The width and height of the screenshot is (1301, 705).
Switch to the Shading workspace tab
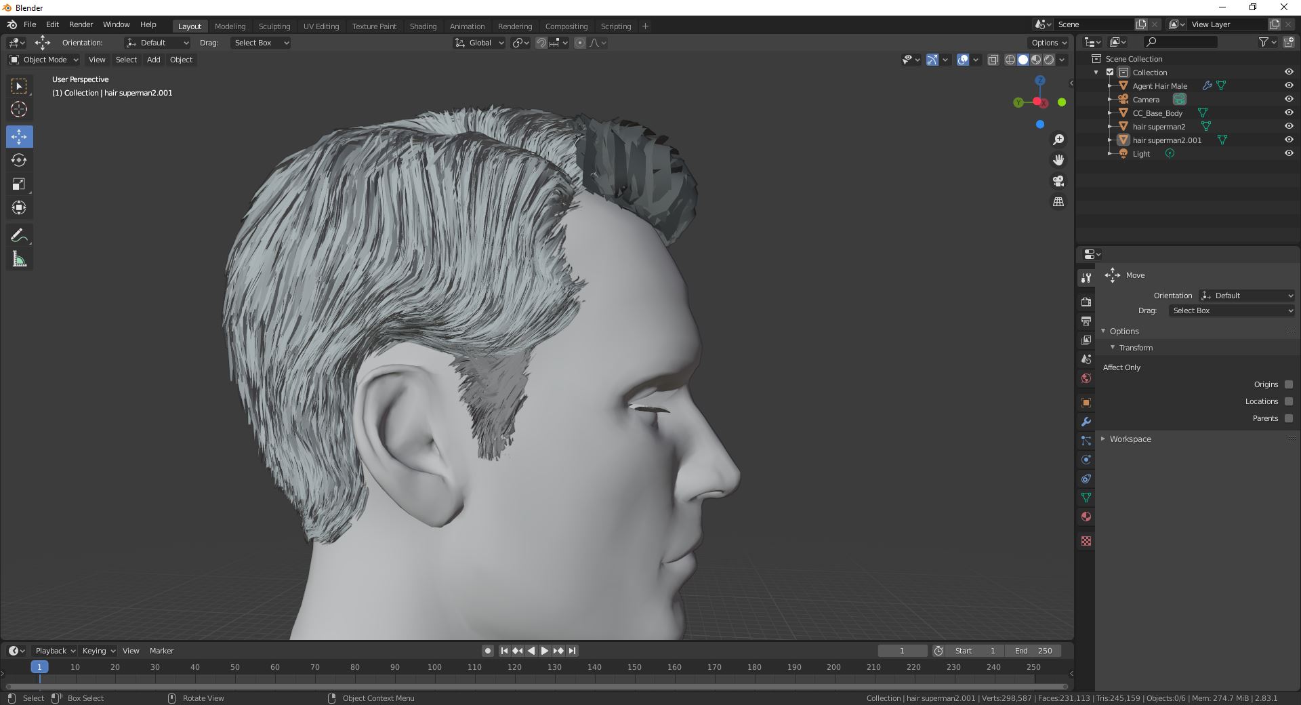pyautogui.click(x=423, y=26)
